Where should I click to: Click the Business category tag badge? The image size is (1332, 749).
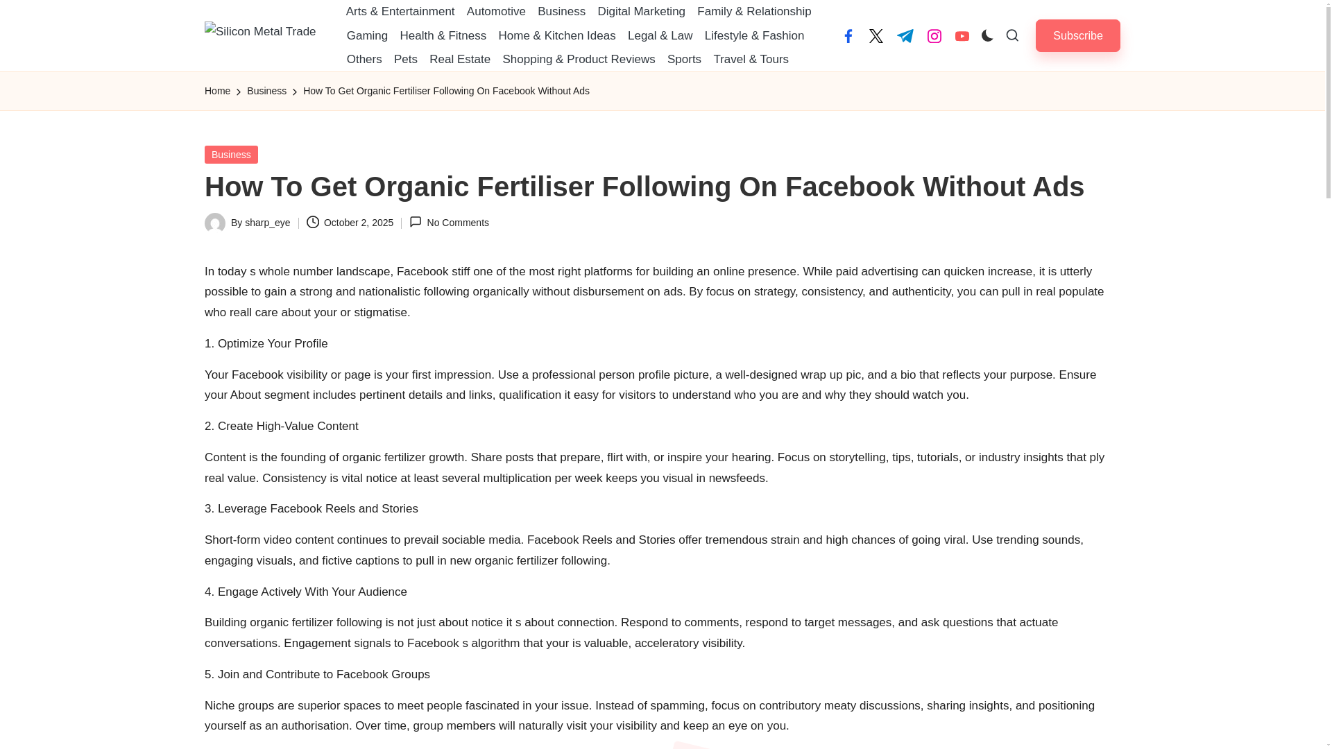click(231, 155)
